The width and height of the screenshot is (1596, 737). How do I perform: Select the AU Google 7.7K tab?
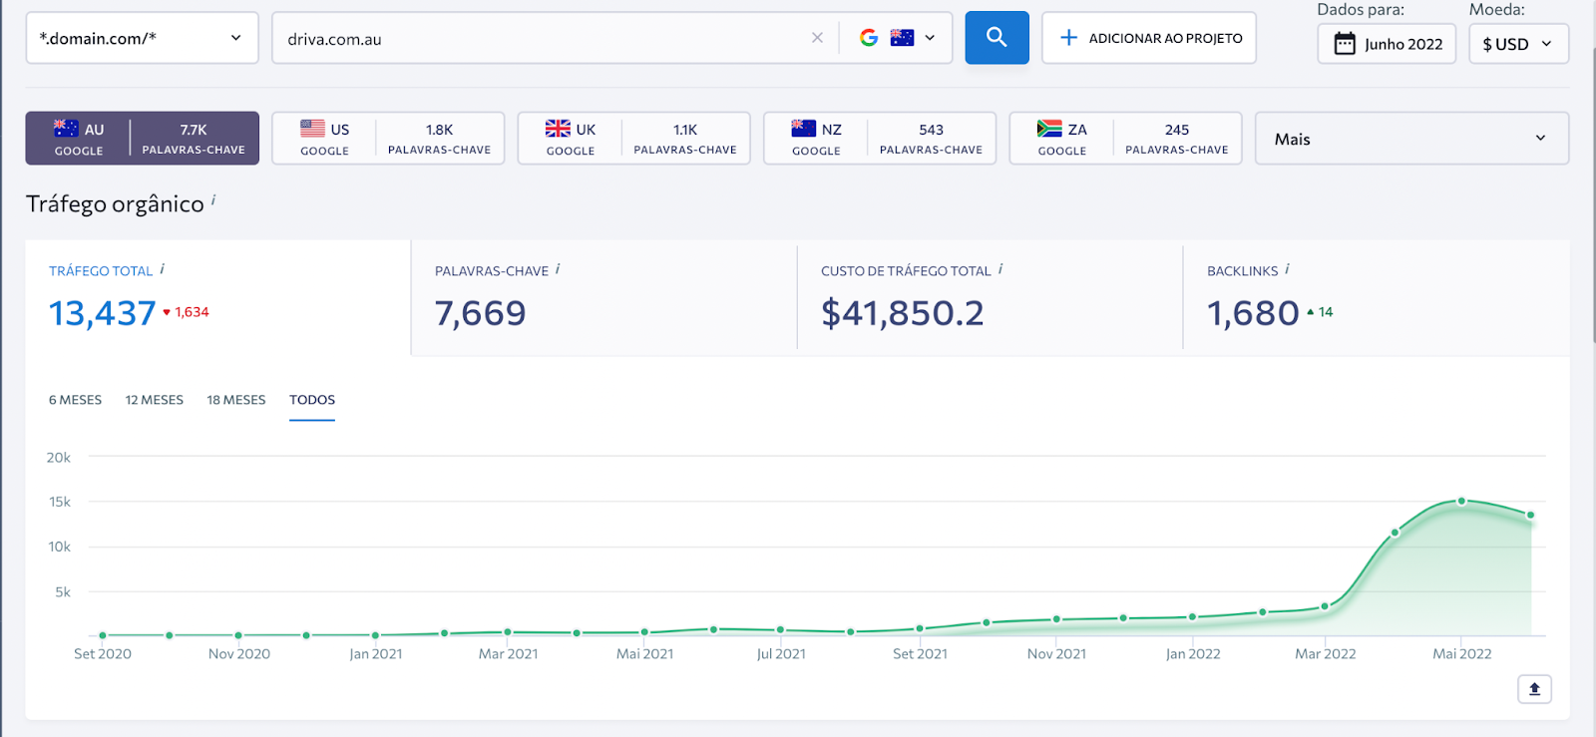[x=142, y=138]
